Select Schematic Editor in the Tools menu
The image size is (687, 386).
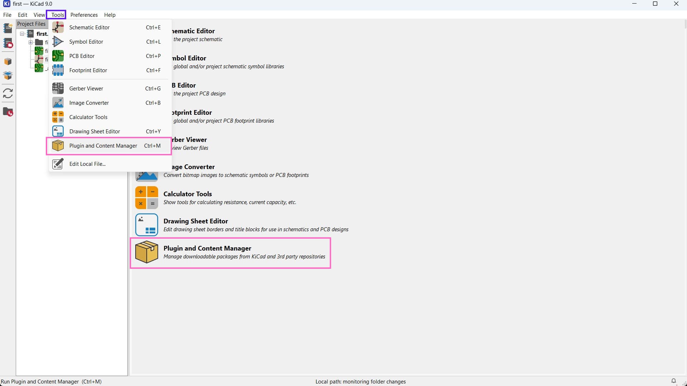(89, 28)
